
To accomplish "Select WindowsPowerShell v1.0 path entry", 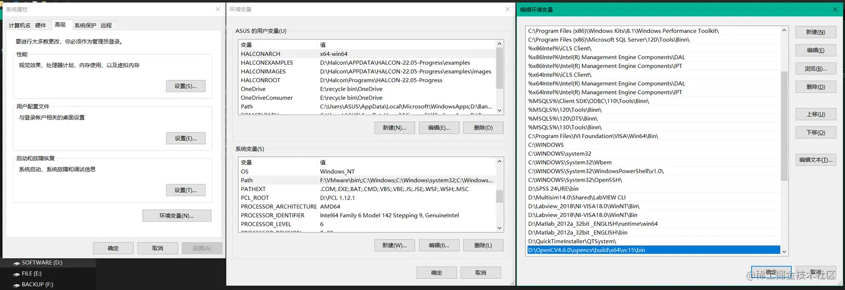I will pos(653,171).
